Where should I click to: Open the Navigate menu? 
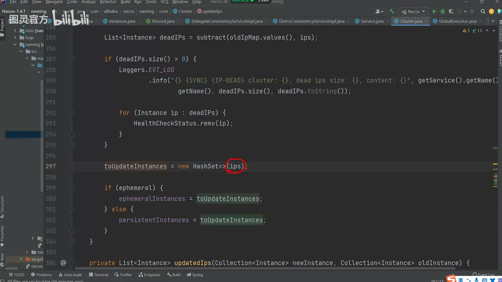pyautogui.click(x=54, y=2)
